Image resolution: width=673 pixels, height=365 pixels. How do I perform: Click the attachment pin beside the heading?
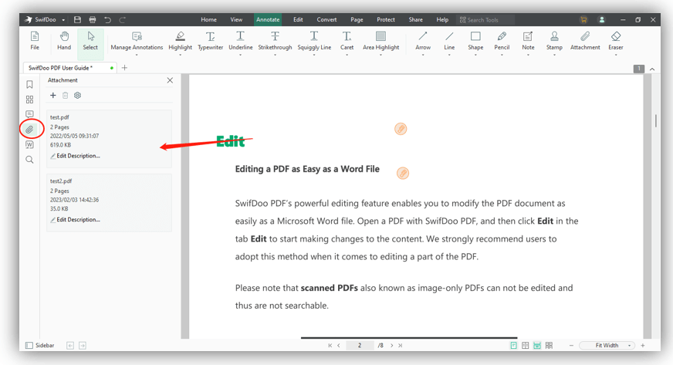tap(403, 174)
